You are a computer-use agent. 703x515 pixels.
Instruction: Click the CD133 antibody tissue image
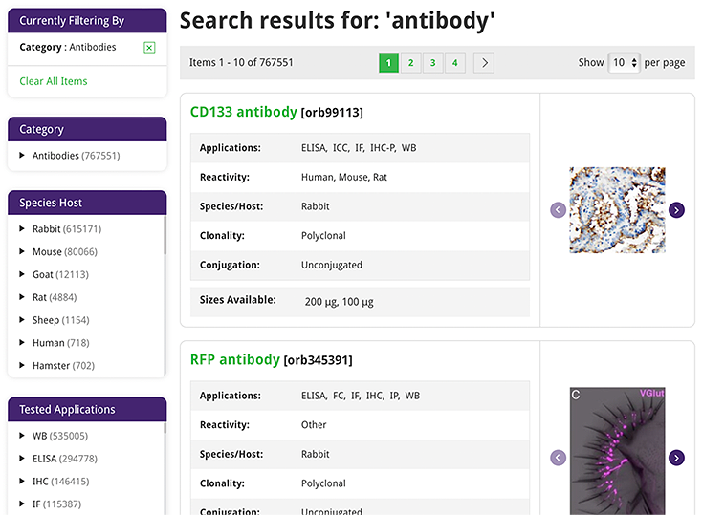[x=617, y=210]
